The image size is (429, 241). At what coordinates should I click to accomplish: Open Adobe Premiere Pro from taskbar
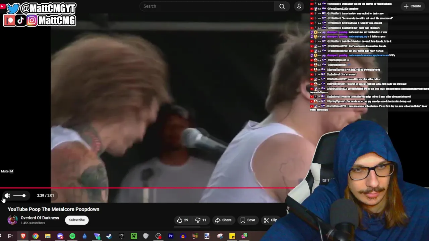point(171,236)
